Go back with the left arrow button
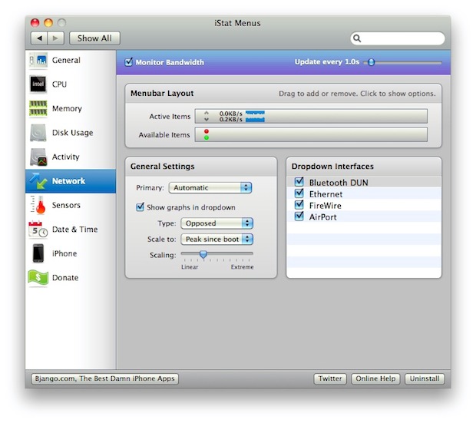476x423 pixels. pyautogui.click(x=39, y=38)
